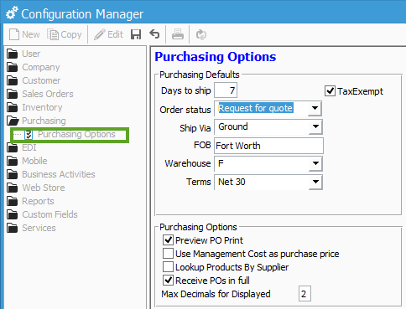Click the Ground Ship Via value
The width and height of the screenshot is (406, 309).
(233, 126)
